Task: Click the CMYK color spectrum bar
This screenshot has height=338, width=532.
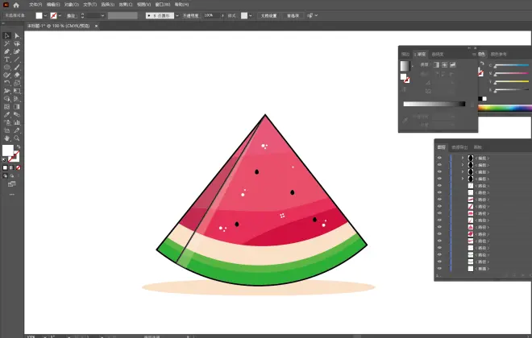Action: [505, 107]
